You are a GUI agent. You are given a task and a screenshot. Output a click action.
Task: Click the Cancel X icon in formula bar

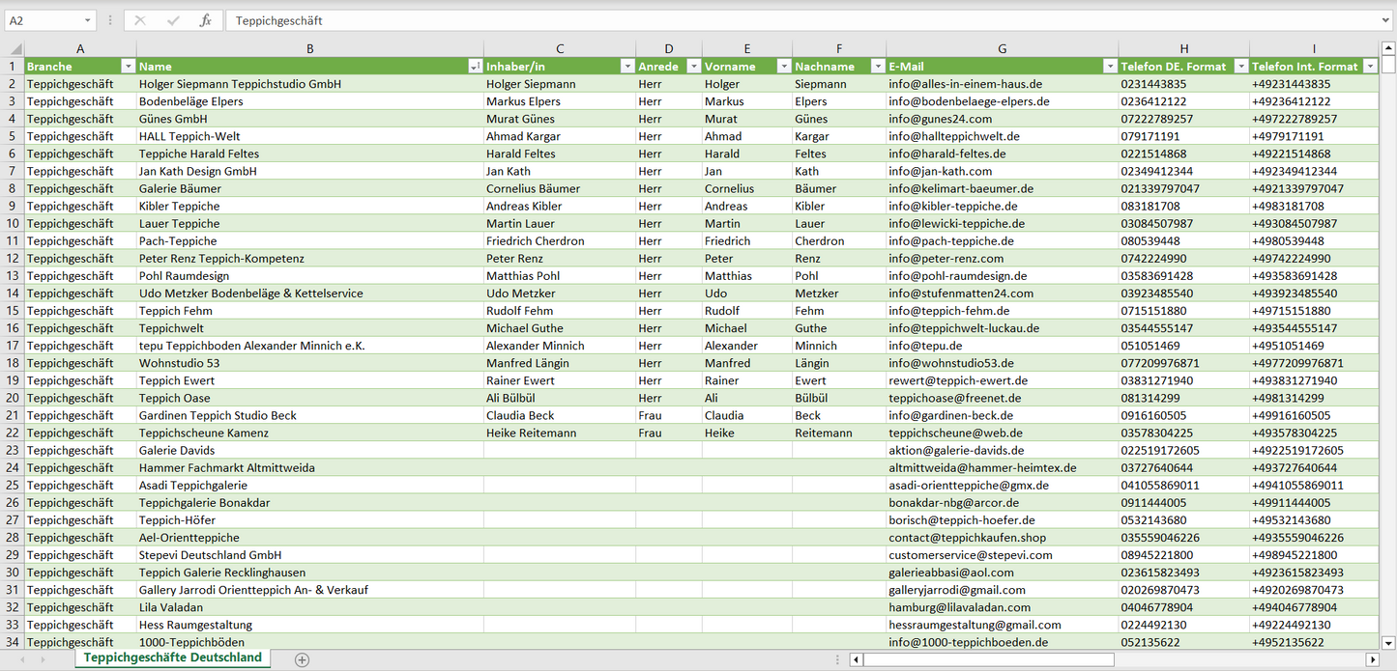coord(140,20)
